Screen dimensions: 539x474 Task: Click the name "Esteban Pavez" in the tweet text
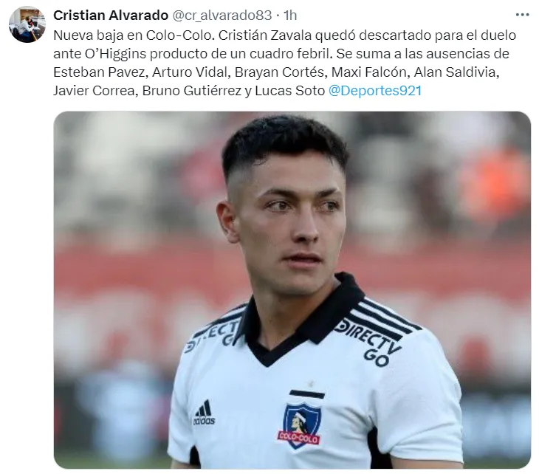[x=100, y=72]
